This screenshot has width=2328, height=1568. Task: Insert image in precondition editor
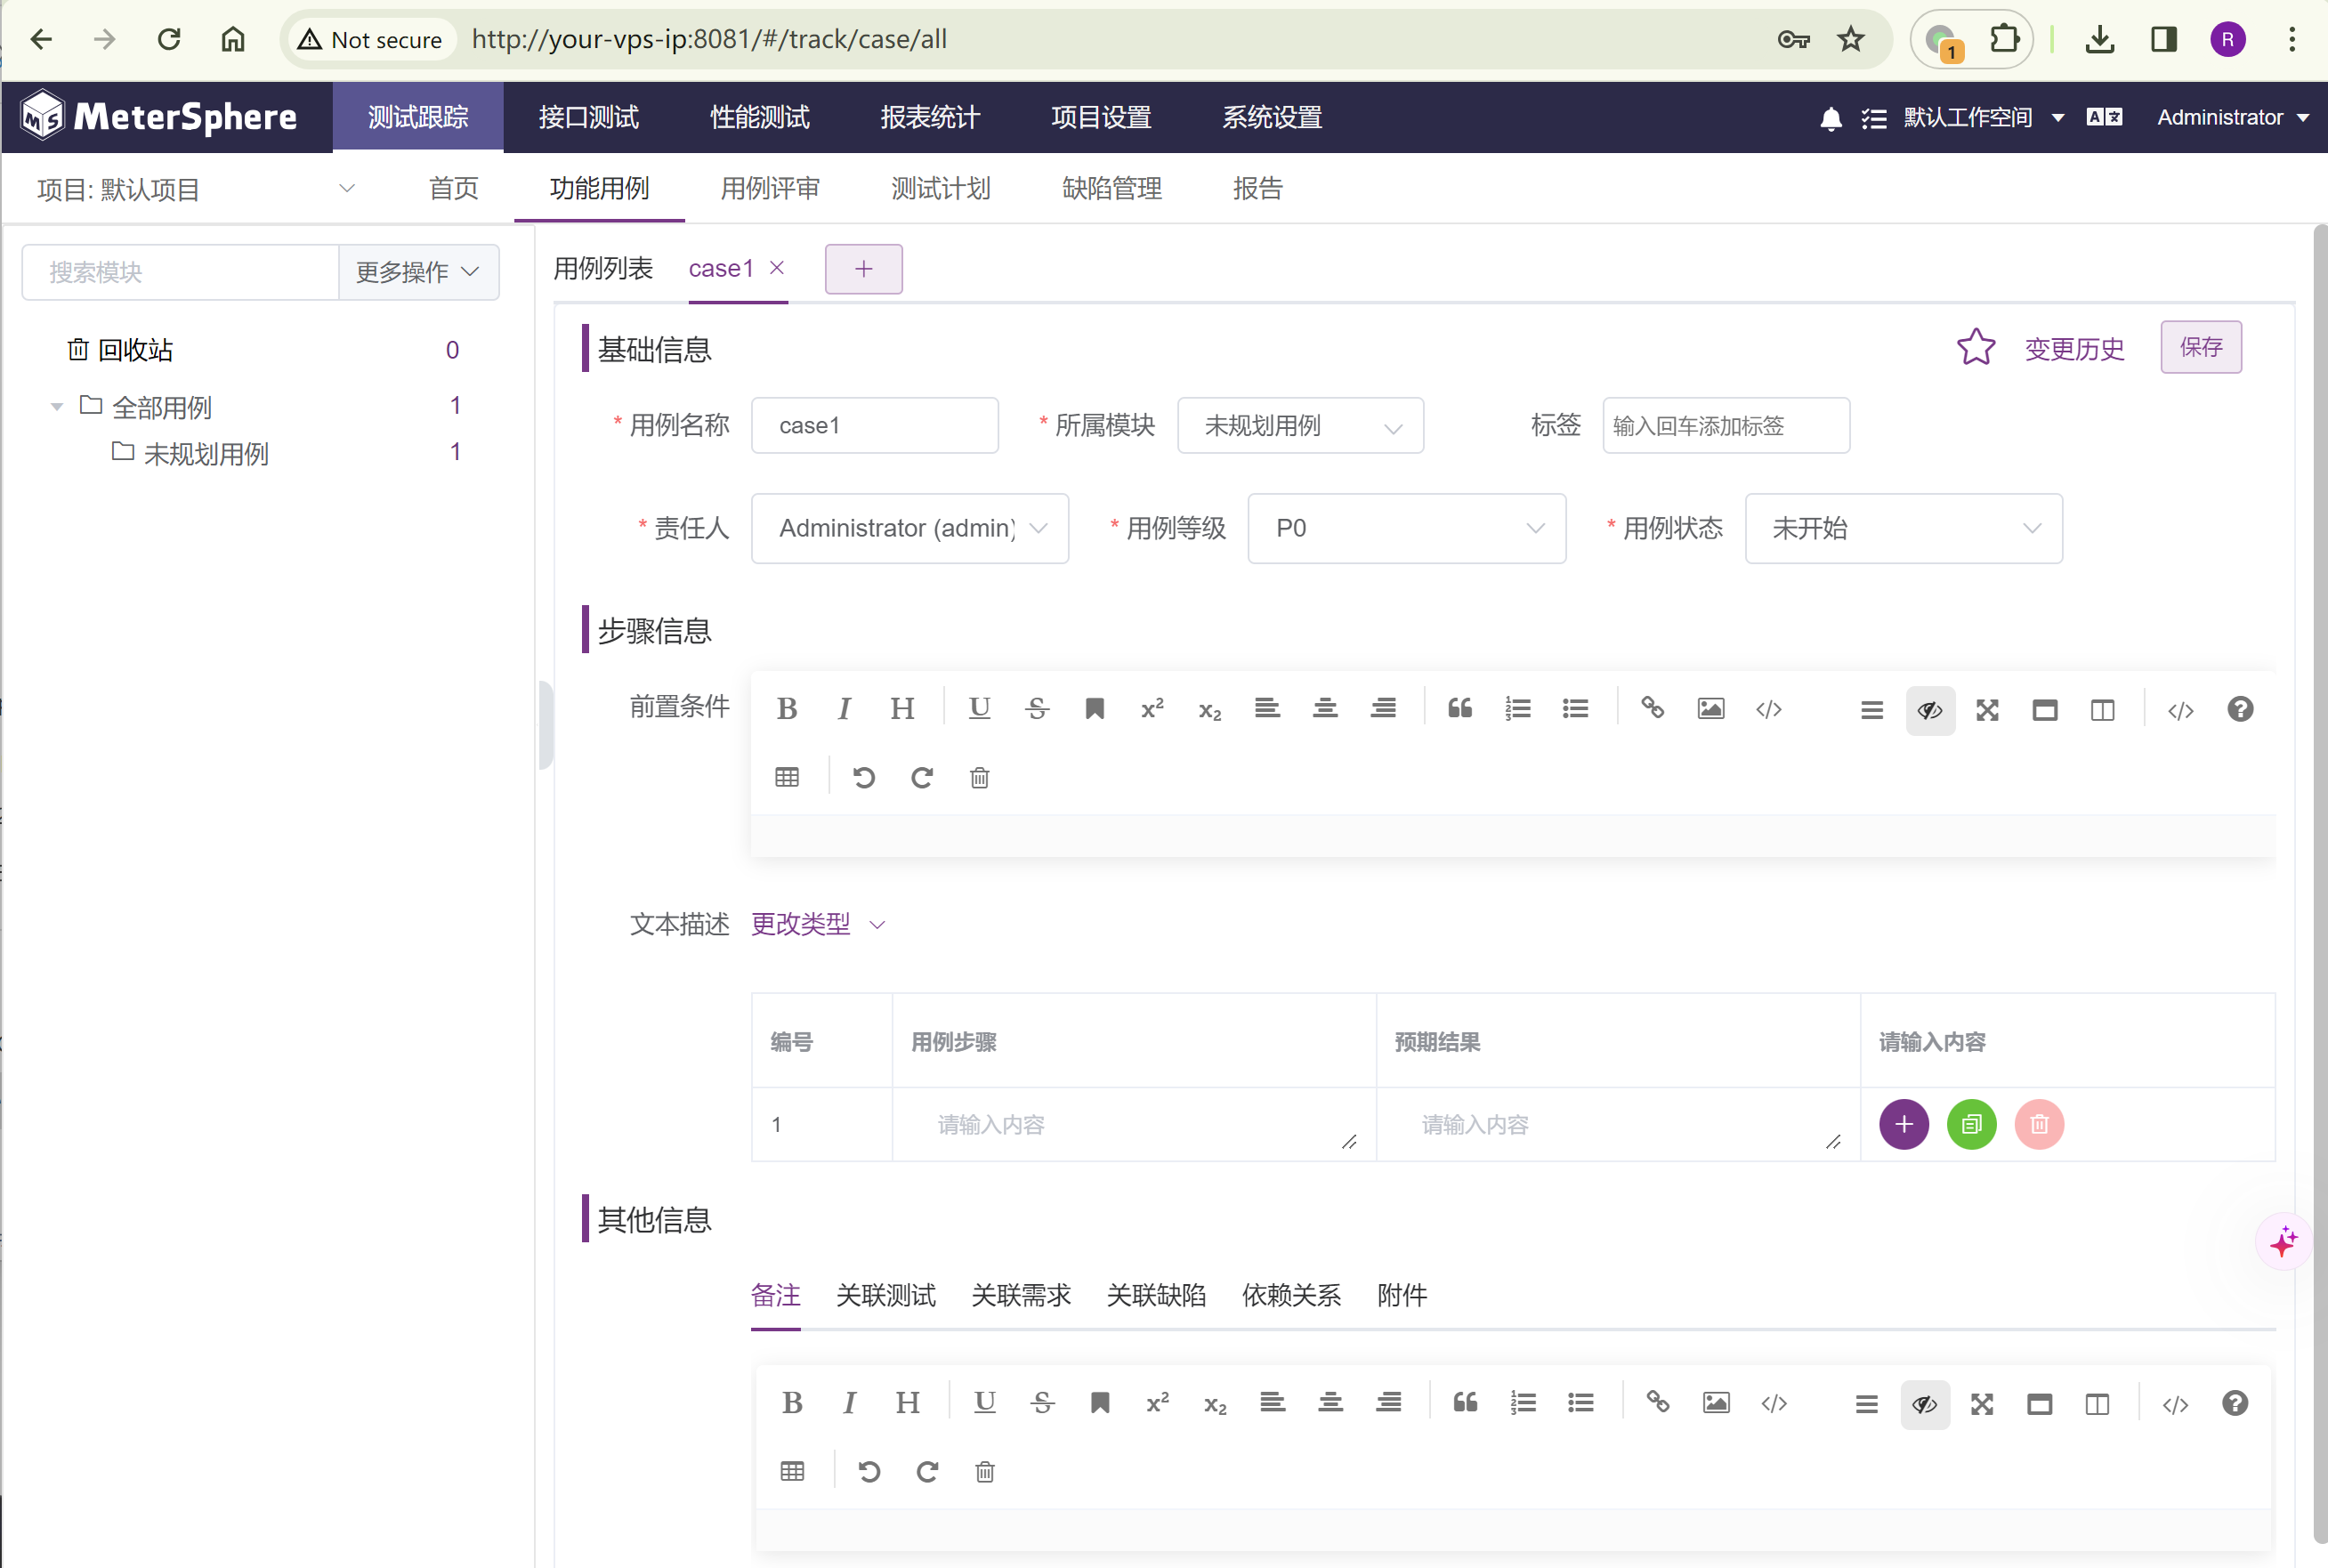click(x=1710, y=709)
